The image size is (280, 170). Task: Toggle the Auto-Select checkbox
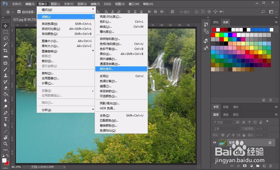coord(19,12)
